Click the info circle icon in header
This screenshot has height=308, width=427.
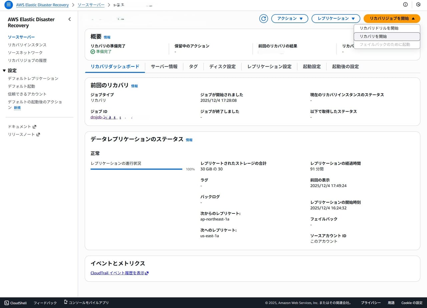click(x=405, y=5)
